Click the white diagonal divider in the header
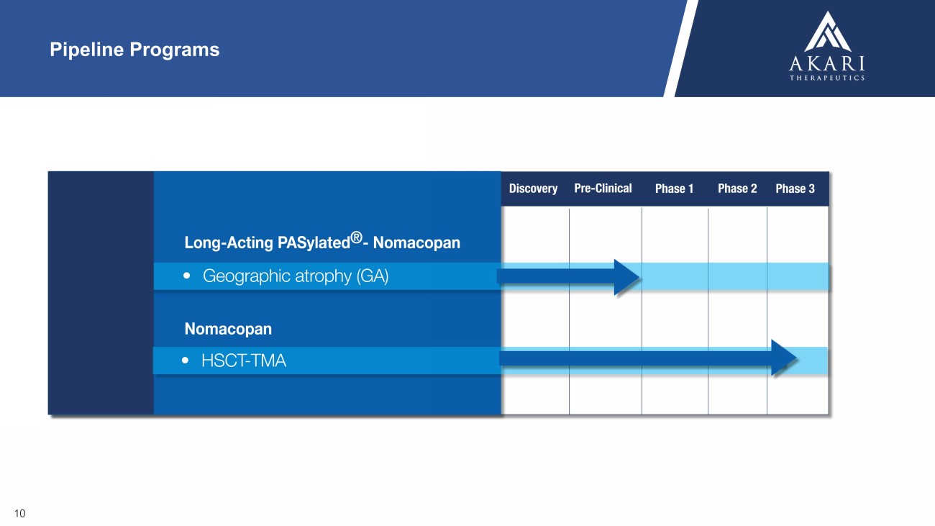The height and width of the screenshot is (526, 935). pos(680,48)
